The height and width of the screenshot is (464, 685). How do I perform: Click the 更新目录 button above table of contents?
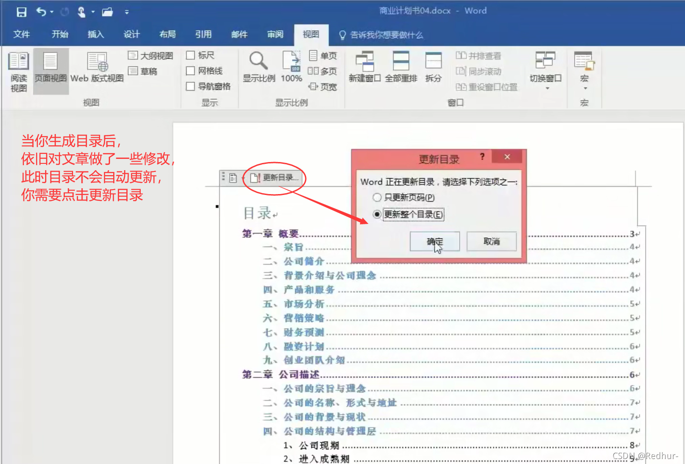274,178
